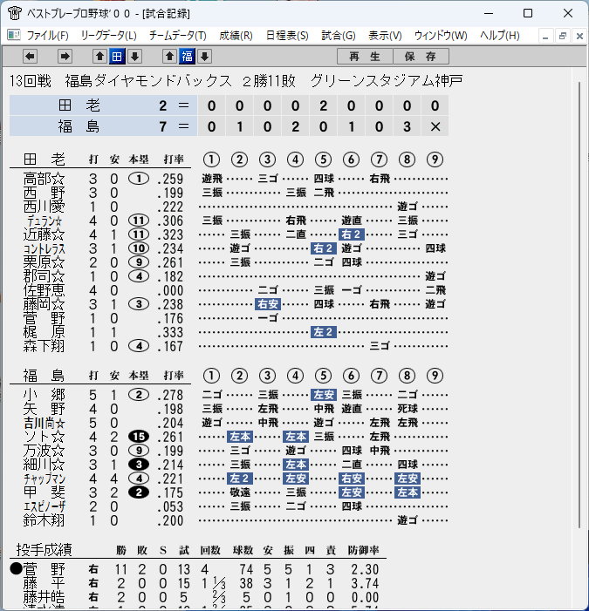Click the down arrow after 福 icon
Image resolution: width=589 pixels, height=611 pixels.
click(204, 57)
